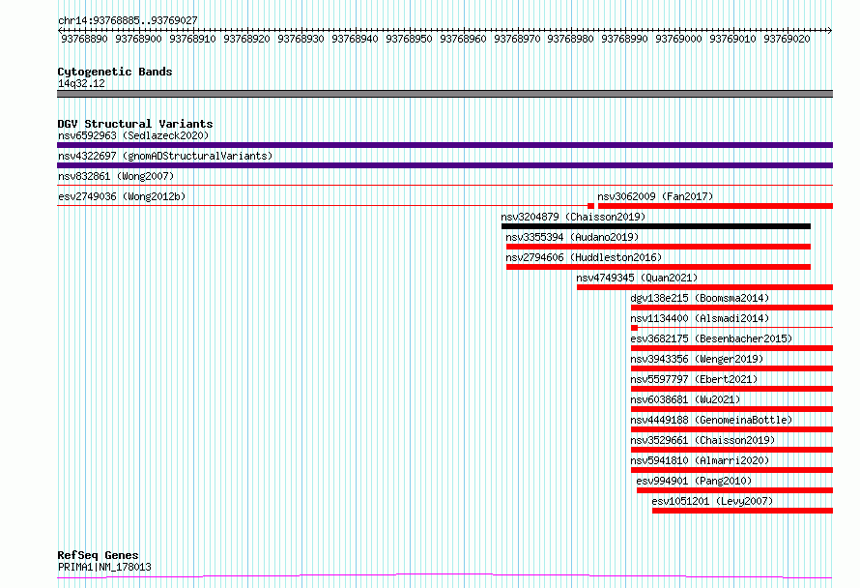Click ruler position 93769020
Viewport: 860px width, 588px height.
click(788, 39)
